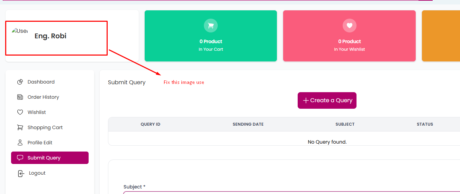Click the Shopping Cart sidebar icon

[x=20, y=127]
